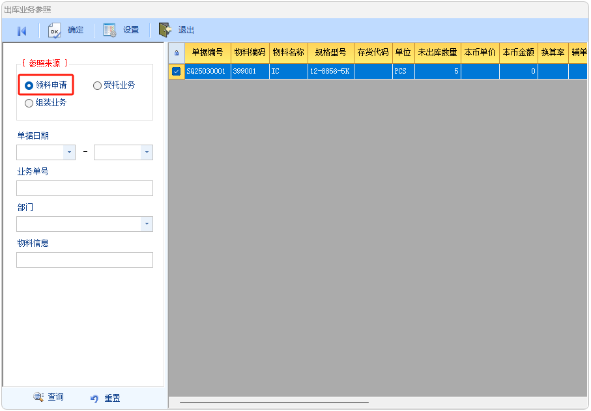Screen dimensions: 591x411
Task: Click 规格型号 column header
Action: [330, 53]
